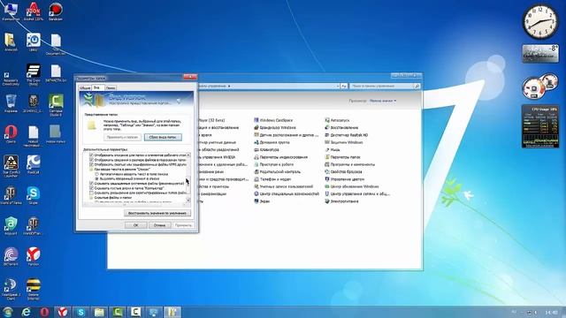Open the Windows CardSpace control panel item
Screen dimensions: 566x318
click(x=273, y=120)
